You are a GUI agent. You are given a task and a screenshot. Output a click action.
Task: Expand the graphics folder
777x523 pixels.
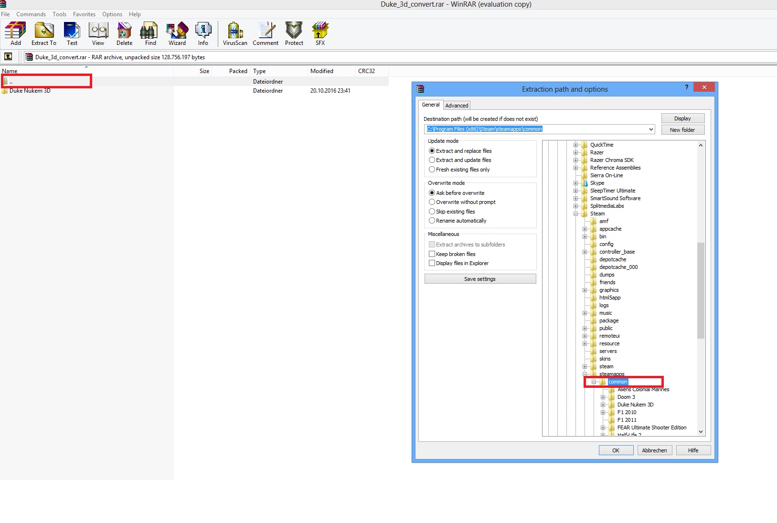[585, 290]
